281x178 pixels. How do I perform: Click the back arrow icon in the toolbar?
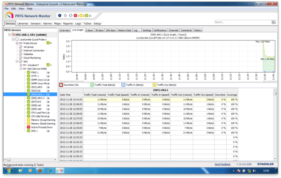59,15
